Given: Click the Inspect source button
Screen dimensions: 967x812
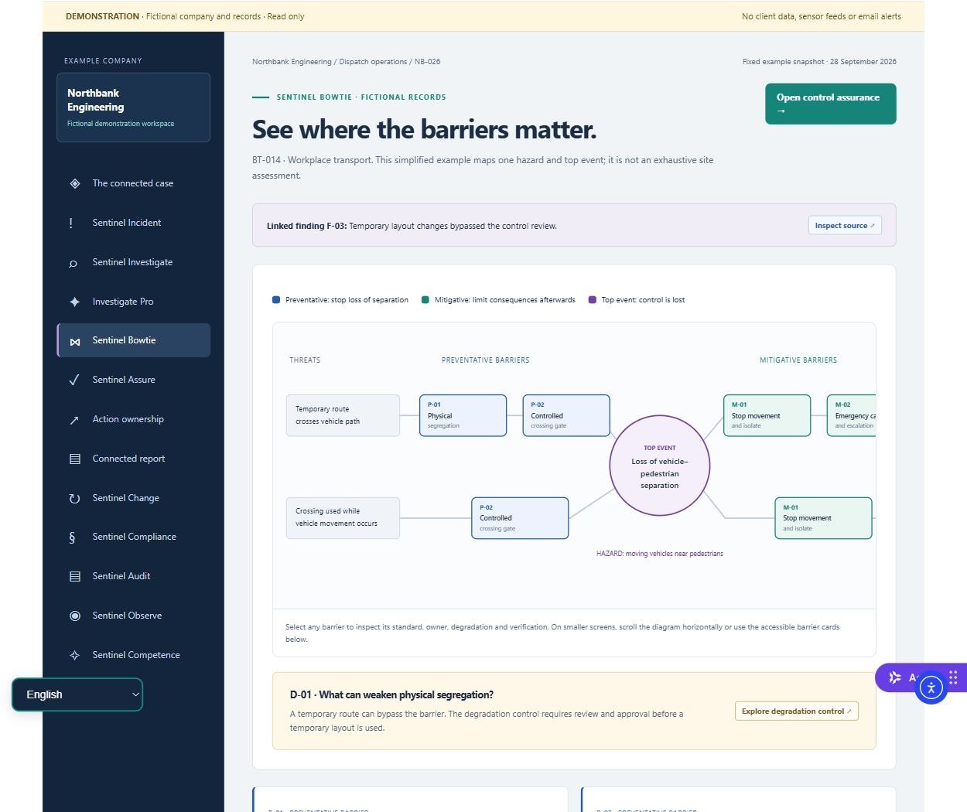Looking at the screenshot, I should coord(845,226).
